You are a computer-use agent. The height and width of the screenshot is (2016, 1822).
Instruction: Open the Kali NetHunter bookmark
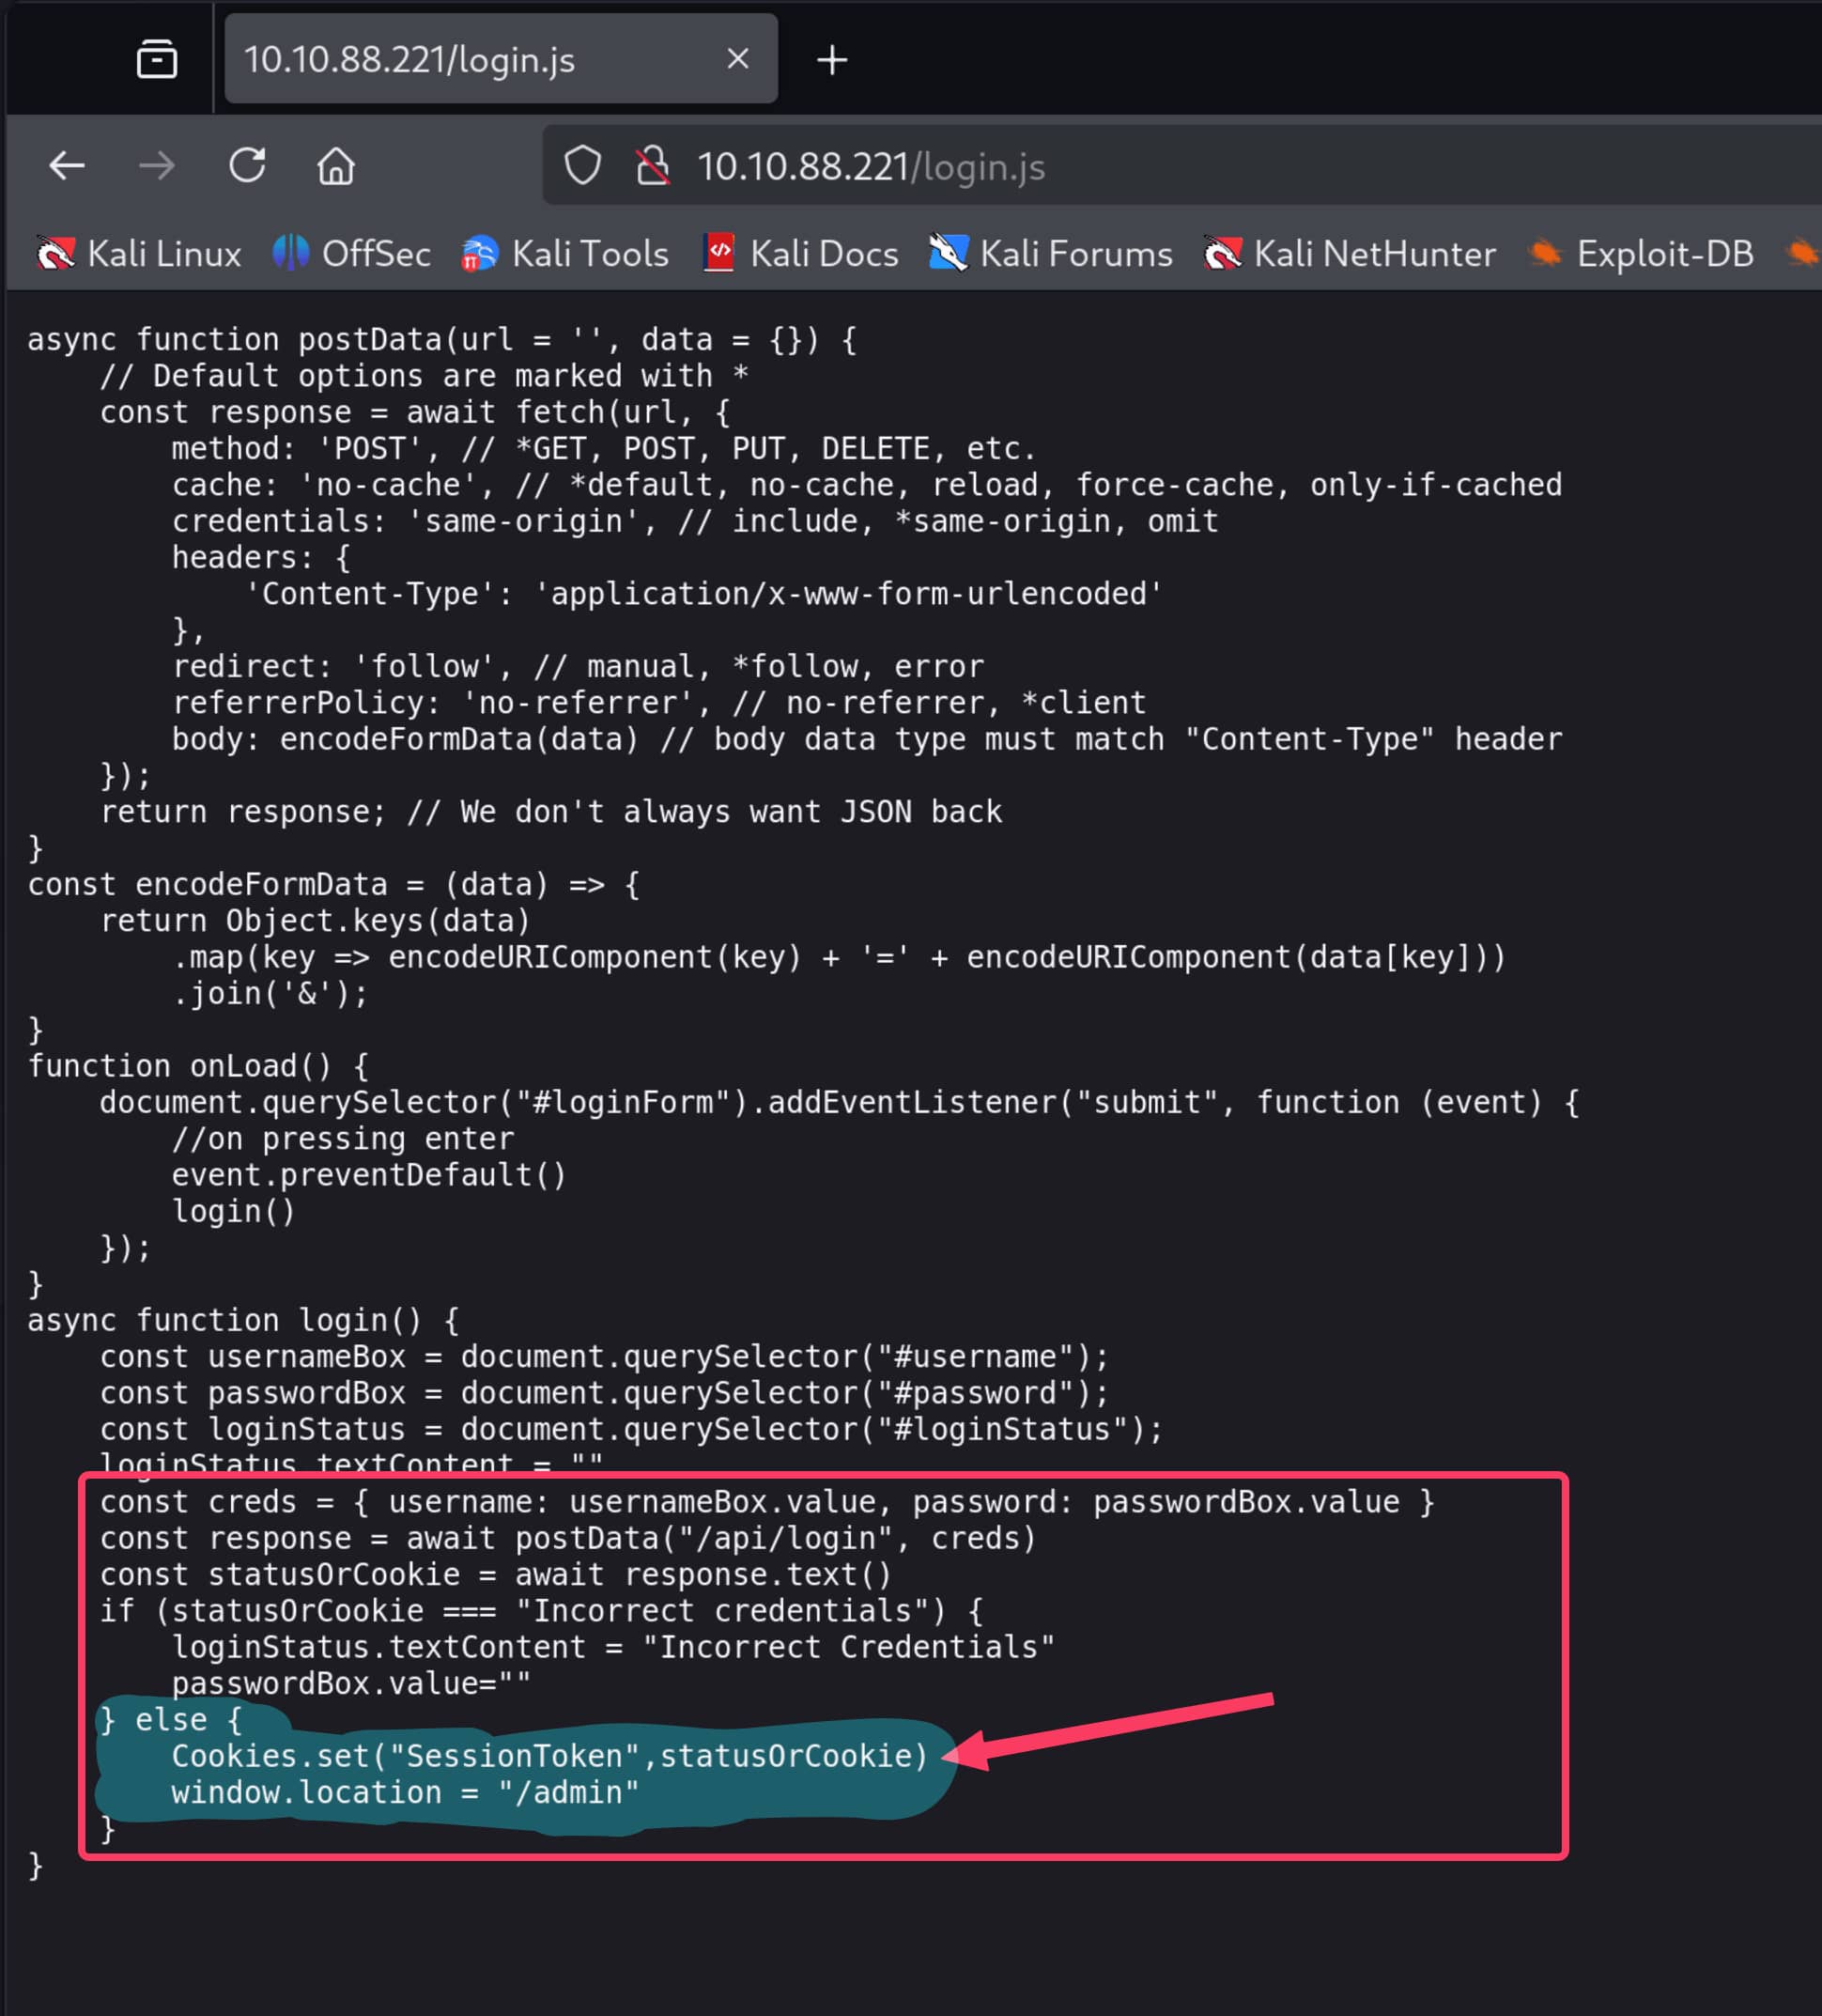pos(1351,254)
